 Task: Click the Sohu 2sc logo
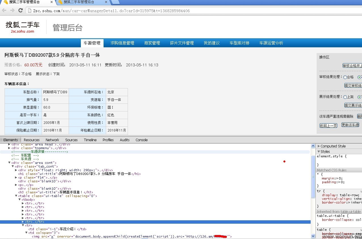pyautogui.click(x=23, y=27)
